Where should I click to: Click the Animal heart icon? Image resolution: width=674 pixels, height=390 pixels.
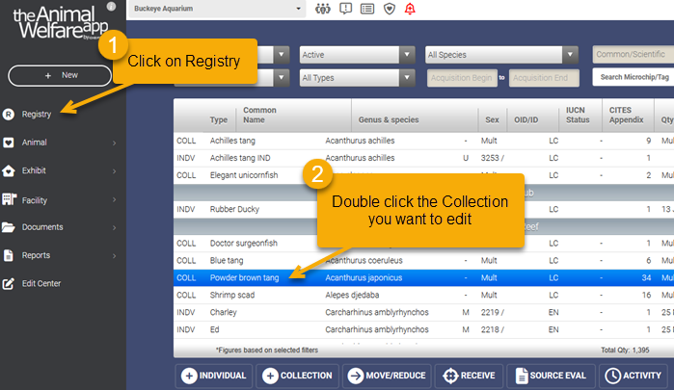click(8, 143)
